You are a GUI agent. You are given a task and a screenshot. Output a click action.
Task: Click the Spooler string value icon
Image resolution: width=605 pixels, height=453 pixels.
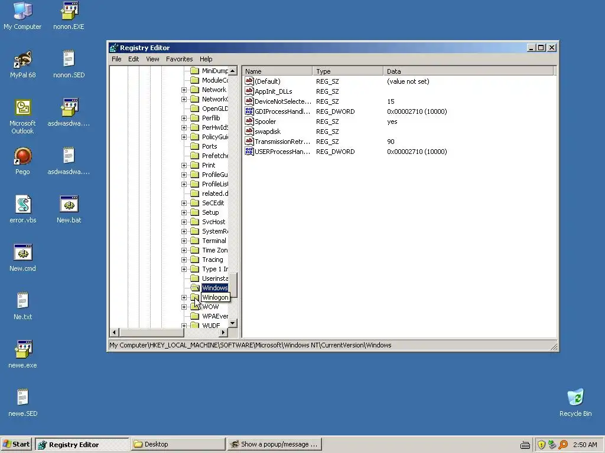click(x=249, y=122)
